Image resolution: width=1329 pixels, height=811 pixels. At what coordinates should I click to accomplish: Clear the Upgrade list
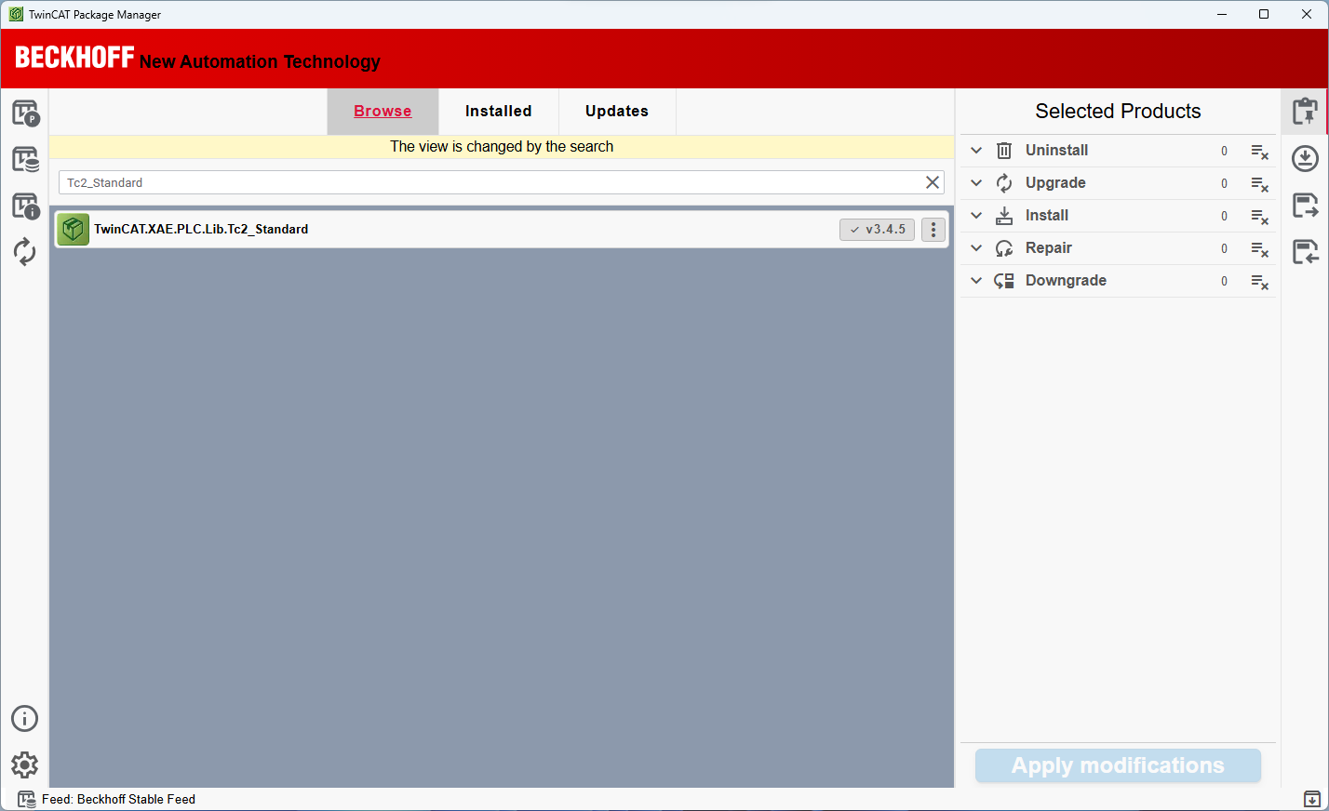[x=1259, y=184]
